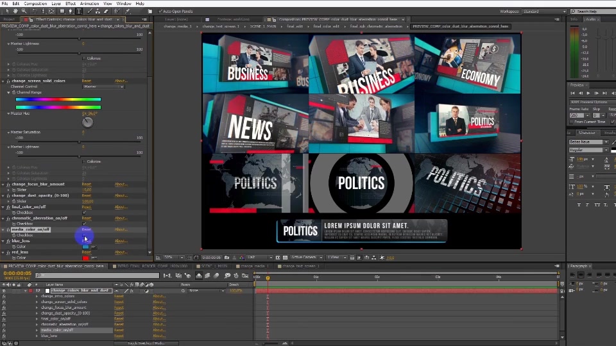Click the timeline layer search field
The height and width of the screenshot is (346, 616).
[98, 276]
